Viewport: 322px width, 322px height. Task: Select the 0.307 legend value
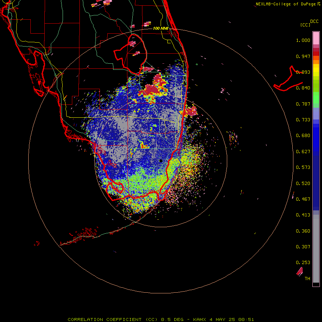click(x=303, y=247)
